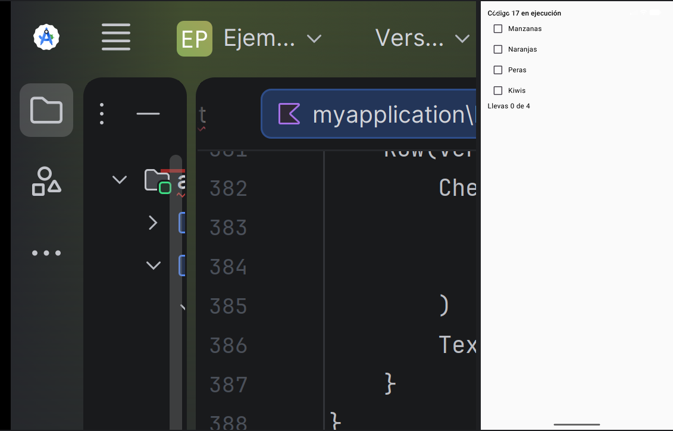Click the closing brace on line 387
673x431 pixels.
(390, 383)
